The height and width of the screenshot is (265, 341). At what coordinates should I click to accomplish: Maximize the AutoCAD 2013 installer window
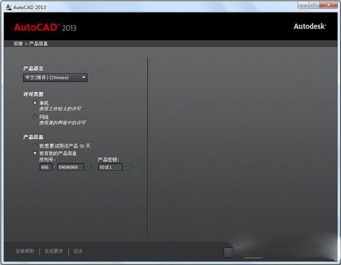tap(314, 5)
